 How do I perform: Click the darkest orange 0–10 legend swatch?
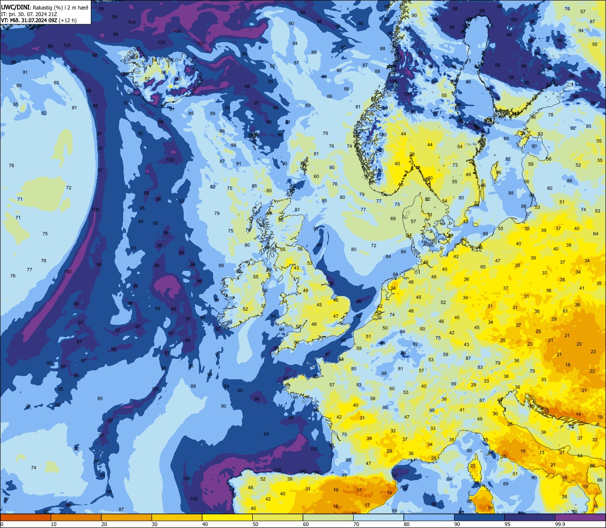[x=26, y=517]
